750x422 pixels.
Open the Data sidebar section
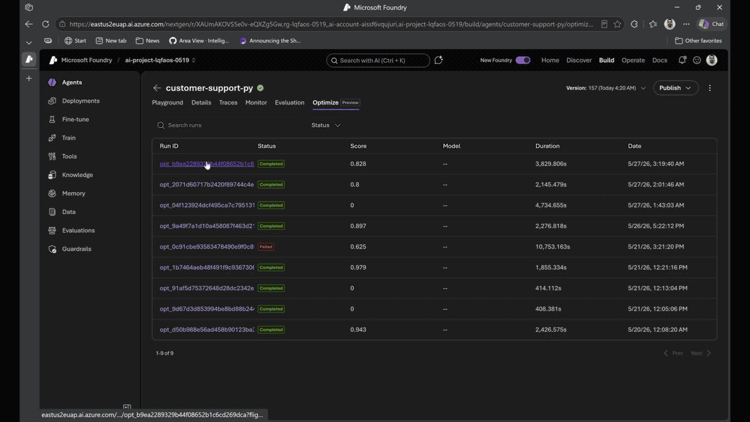pyautogui.click(x=69, y=212)
